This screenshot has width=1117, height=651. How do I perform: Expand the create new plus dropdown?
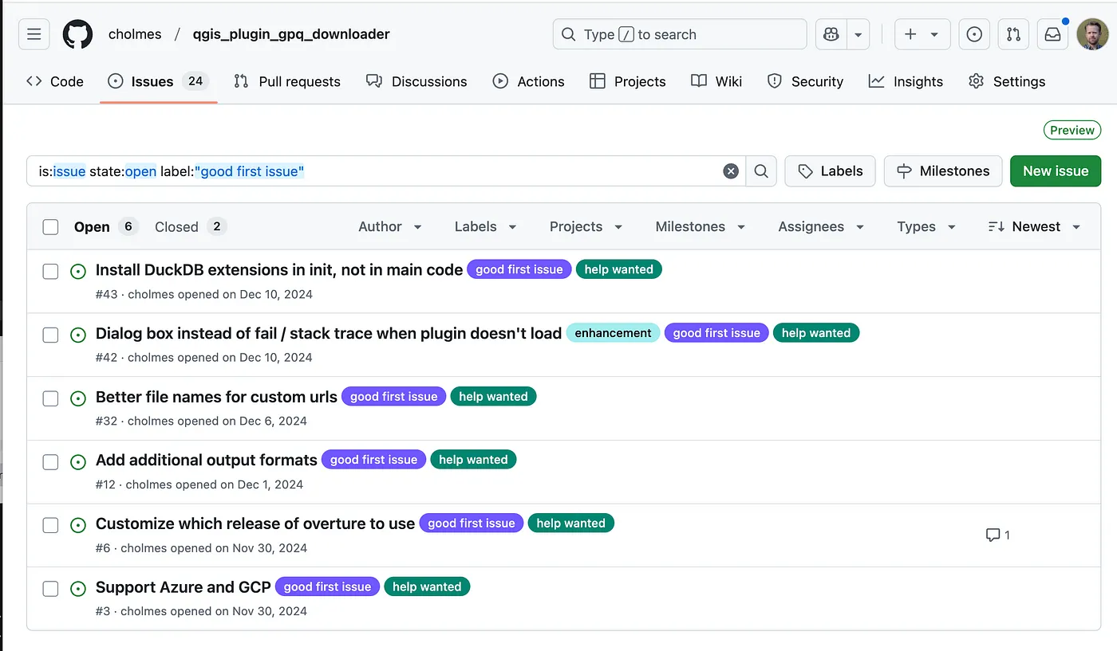coord(922,34)
